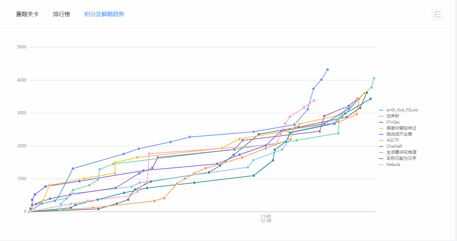Image resolution: width=457 pixels, height=241 pixels.
Task: Hide the Nebula series via legend
Action: point(393,164)
